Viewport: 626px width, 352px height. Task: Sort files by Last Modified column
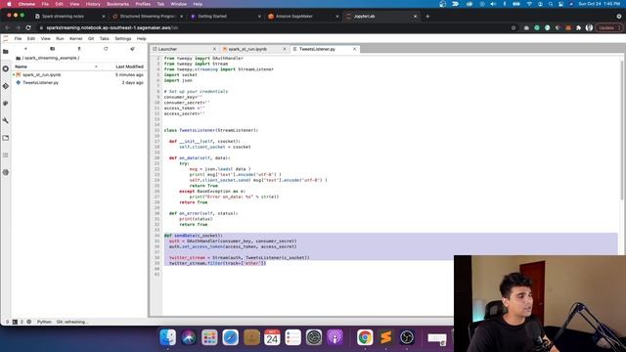click(x=129, y=66)
